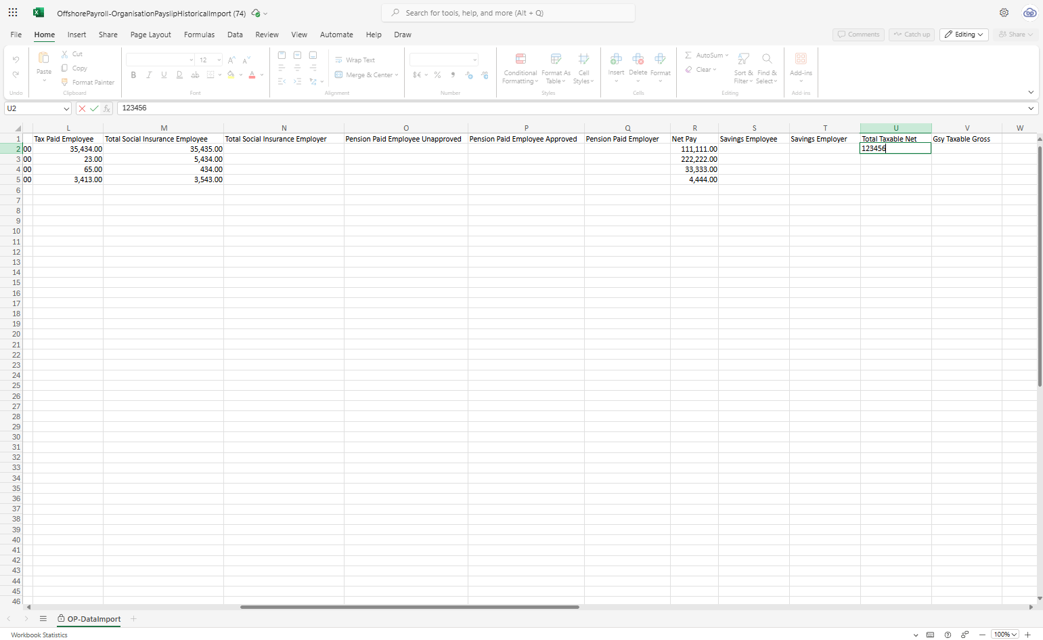Click the Catch up button
Image resolution: width=1043 pixels, height=640 pixels.
[912, 35]
